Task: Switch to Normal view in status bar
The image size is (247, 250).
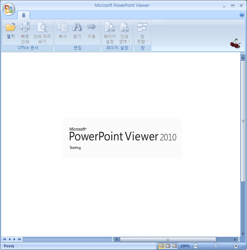Action: 162,246
